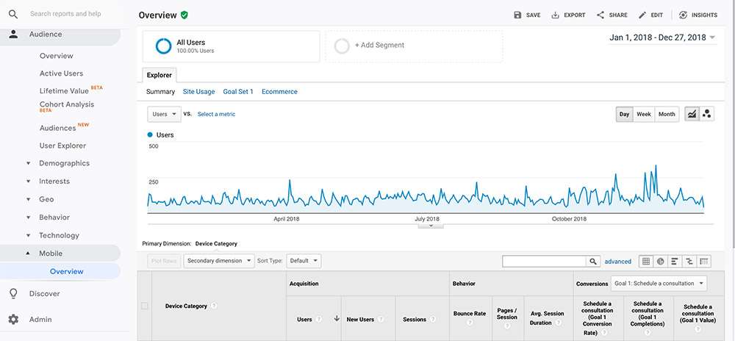735x341 pixels.
Task: Click the Audience person icon
Action: pos(13,35)
